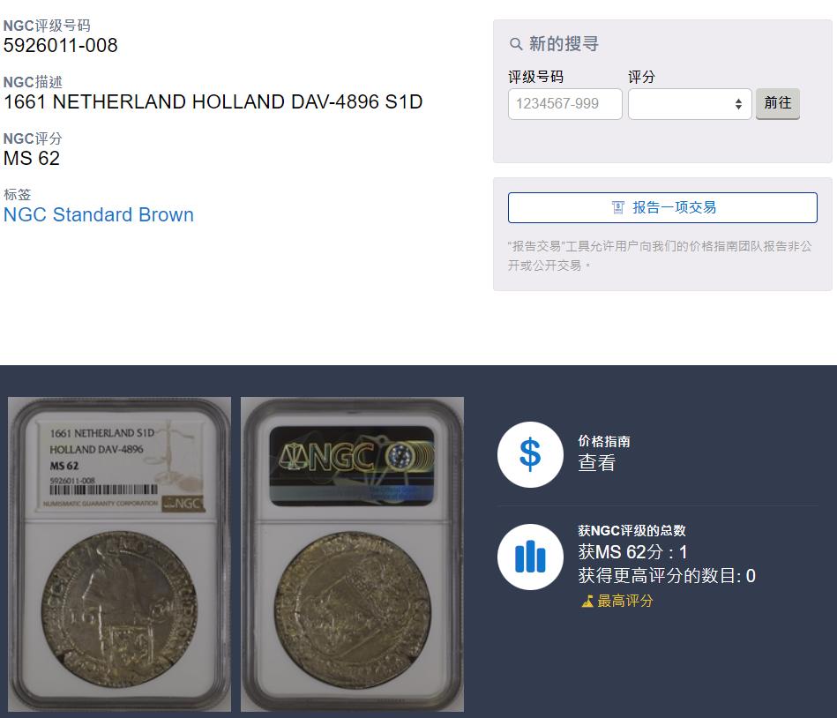The image size is (837, 718).
Task: Click the certification number 5926011-008 text
Action: [x=60, y=45]
